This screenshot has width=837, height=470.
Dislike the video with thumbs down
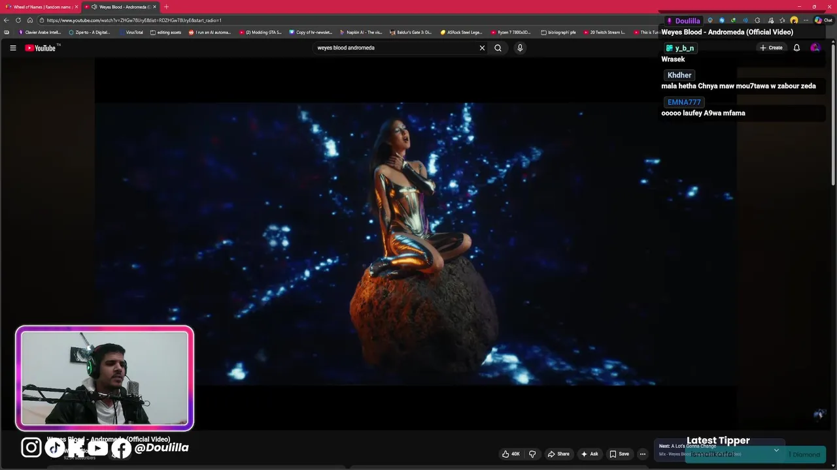(532, 454)
